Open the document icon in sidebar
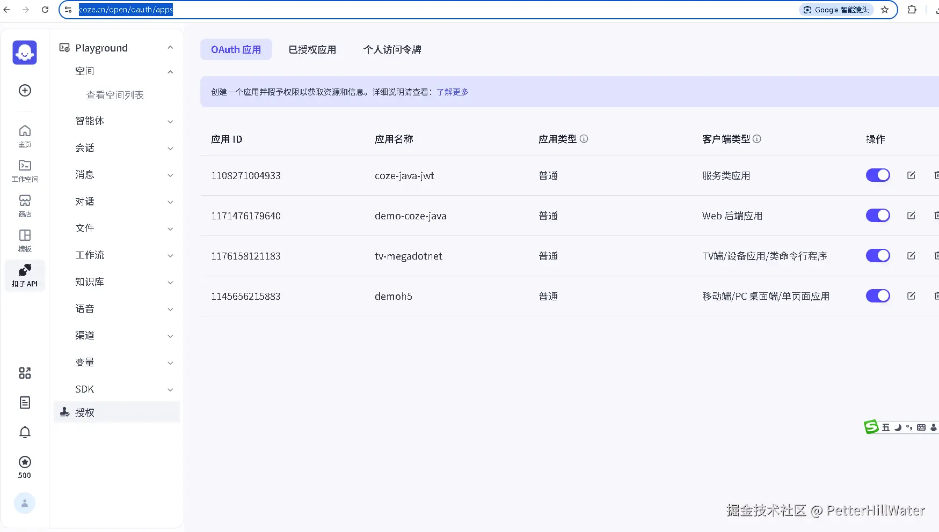The image size is (939, 532). [x=25, y=402]
